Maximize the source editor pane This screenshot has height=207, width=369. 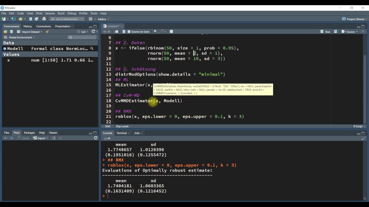coord(363,26)
